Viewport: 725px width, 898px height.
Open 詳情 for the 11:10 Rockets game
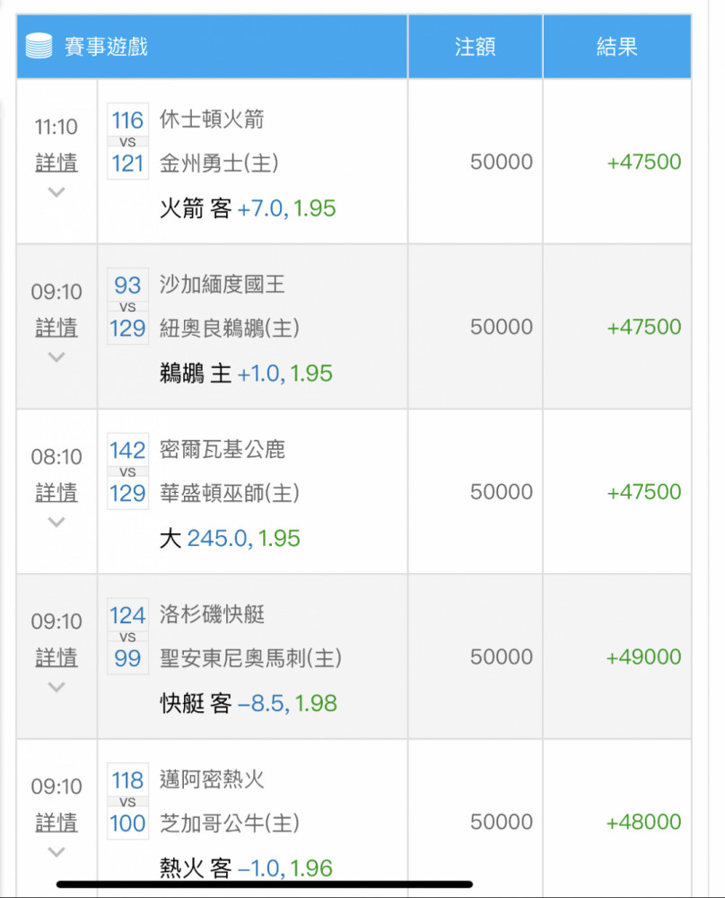pos(56,163)
